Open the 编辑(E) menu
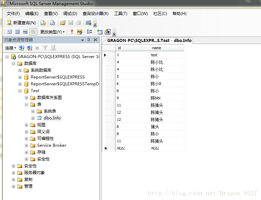Viewport: 261px width, 200px height. (x=32, y=14)
